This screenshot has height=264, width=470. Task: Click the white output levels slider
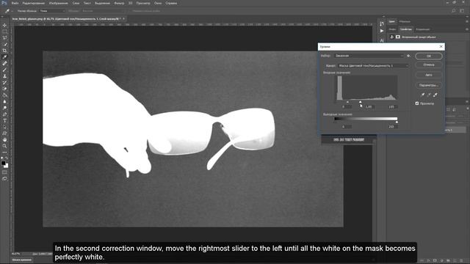[397, 122]
